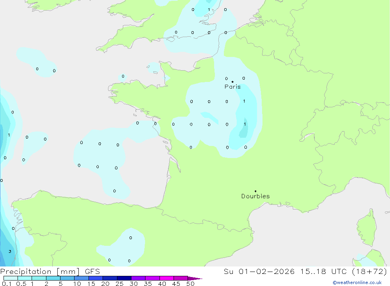
Task: Pick the 35–40 mm legend swatch
Action: coord(152,278)
